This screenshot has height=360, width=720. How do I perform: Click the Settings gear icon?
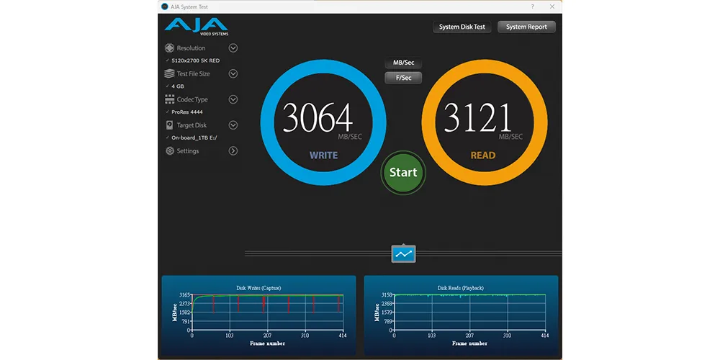click(x=170, y=151)
